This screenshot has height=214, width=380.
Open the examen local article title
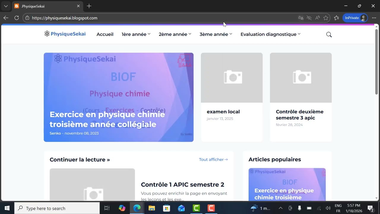[x=223, y=112]
